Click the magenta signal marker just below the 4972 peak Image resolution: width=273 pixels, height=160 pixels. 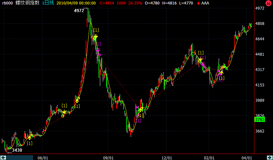(98, 50)
